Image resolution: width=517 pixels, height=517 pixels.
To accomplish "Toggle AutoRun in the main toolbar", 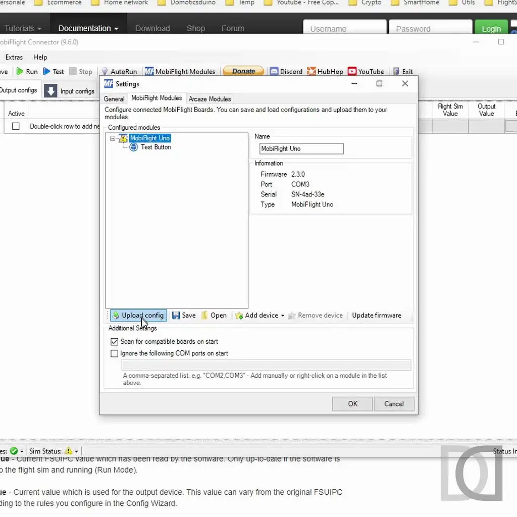I will [119, 72].
